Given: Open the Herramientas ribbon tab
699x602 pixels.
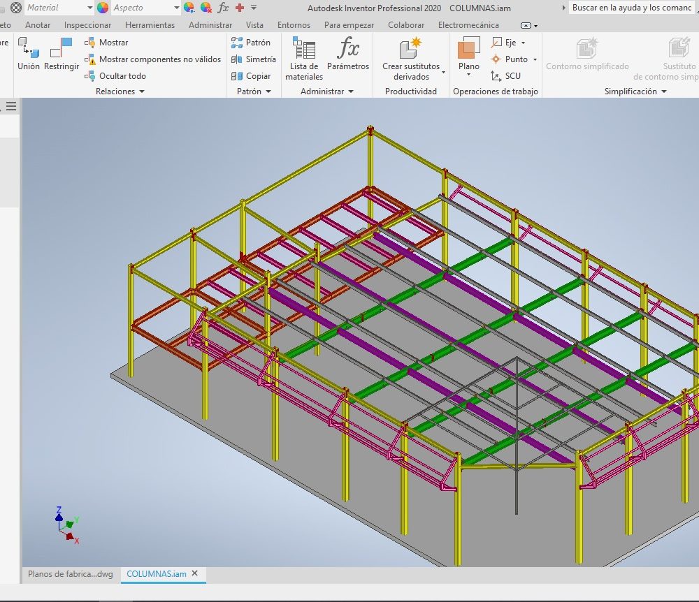Looking at the screenshot, I should coord(150,25).
